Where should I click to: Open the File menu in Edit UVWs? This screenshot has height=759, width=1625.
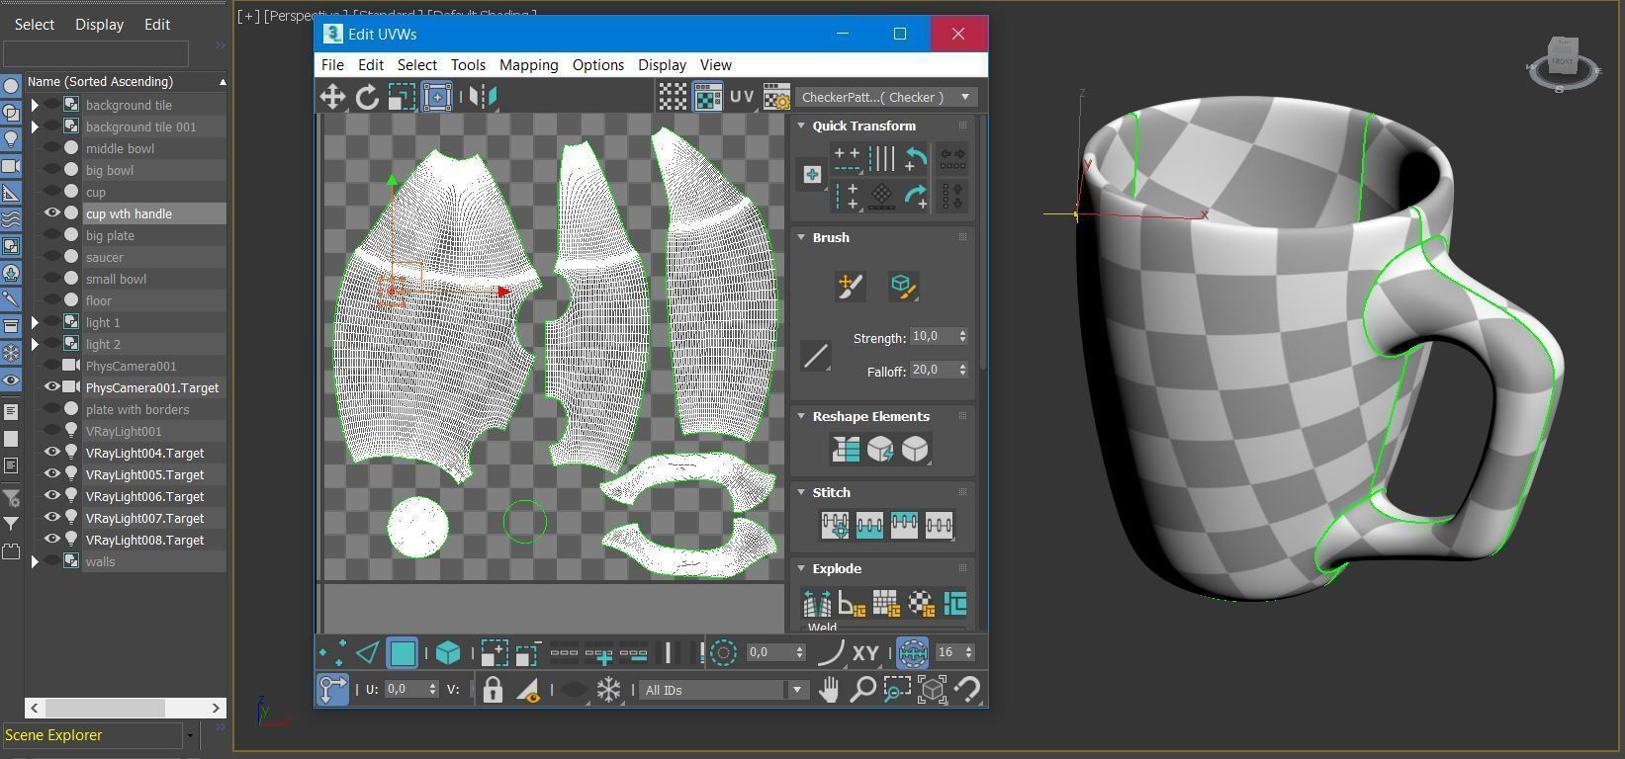pos(332,65)
